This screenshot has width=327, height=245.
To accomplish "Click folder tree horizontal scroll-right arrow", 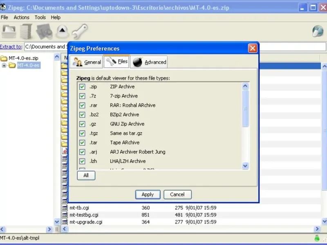I will point(49,229).
